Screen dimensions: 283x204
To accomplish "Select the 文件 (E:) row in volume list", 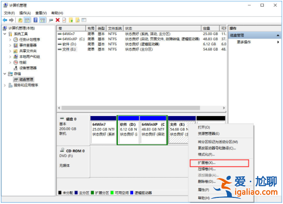I will tap(141, 49).
